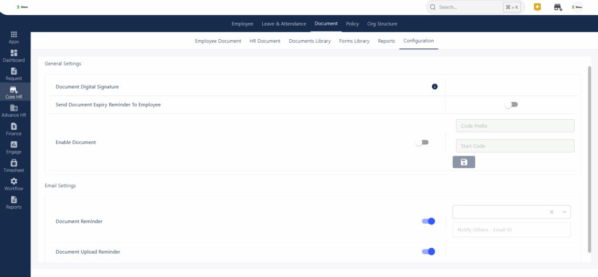598x277 pixels.
Task: Click the page vertical scrollbar
Action: [590, 159]
